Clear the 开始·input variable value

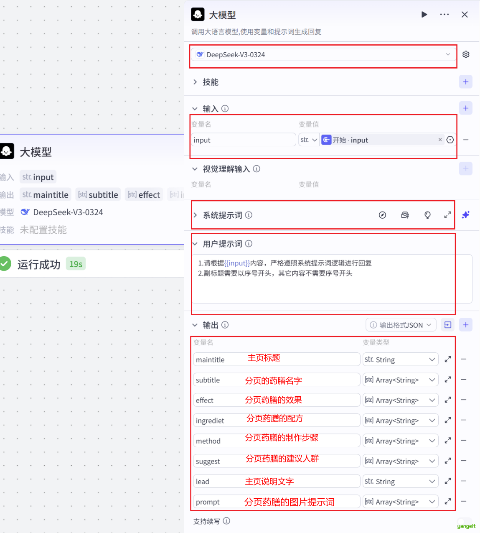coord(440,140)
